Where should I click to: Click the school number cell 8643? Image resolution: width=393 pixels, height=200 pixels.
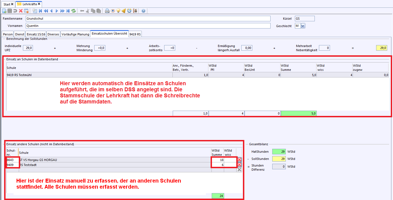(x=12, y=160)
